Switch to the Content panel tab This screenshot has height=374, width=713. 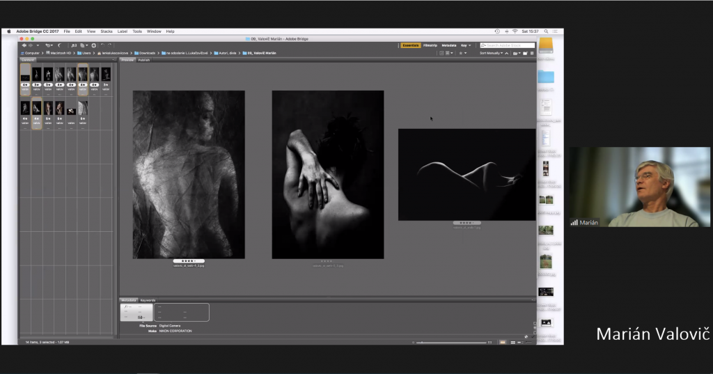(28, 60)
